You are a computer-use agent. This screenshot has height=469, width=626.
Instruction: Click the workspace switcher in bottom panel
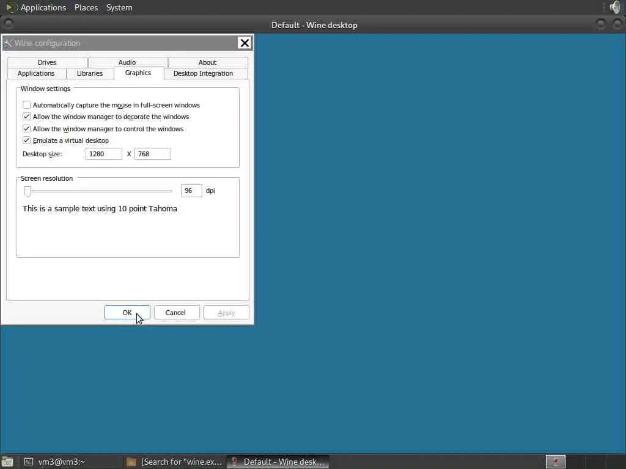click(556, 462)
